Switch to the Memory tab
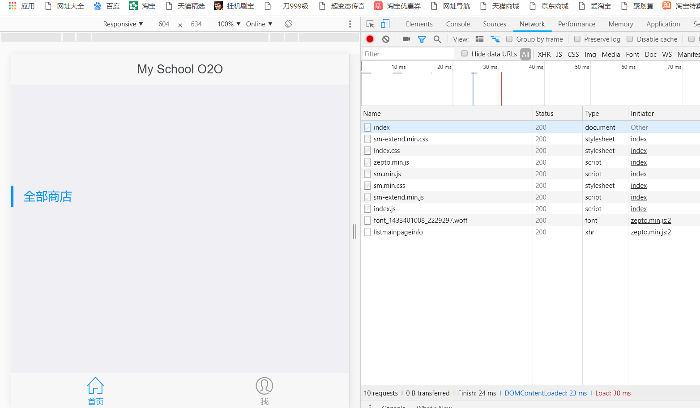 tap(621, 24)
